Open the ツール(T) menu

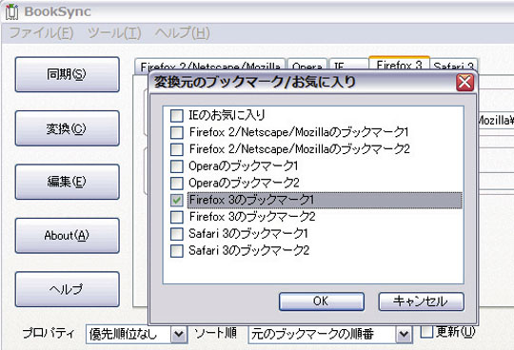pyautogui.click(x=114, y=32)
